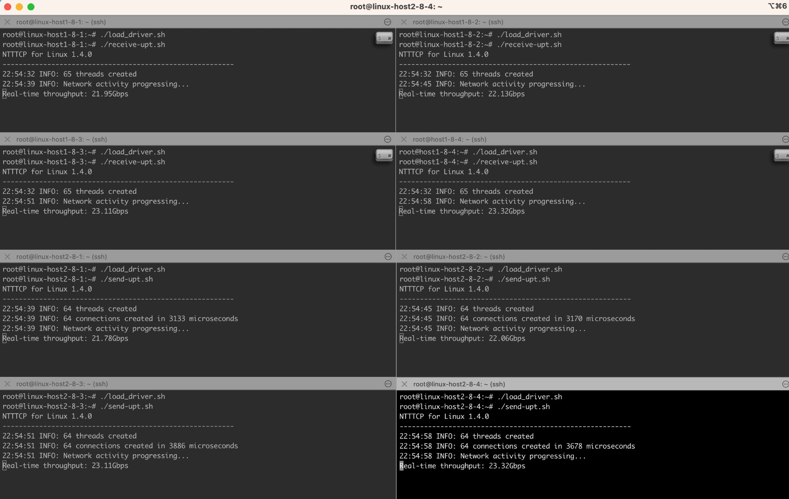
Task: Click 'Real-time throughput: 21.95Gbps' line
Action: tap(65, 94)
